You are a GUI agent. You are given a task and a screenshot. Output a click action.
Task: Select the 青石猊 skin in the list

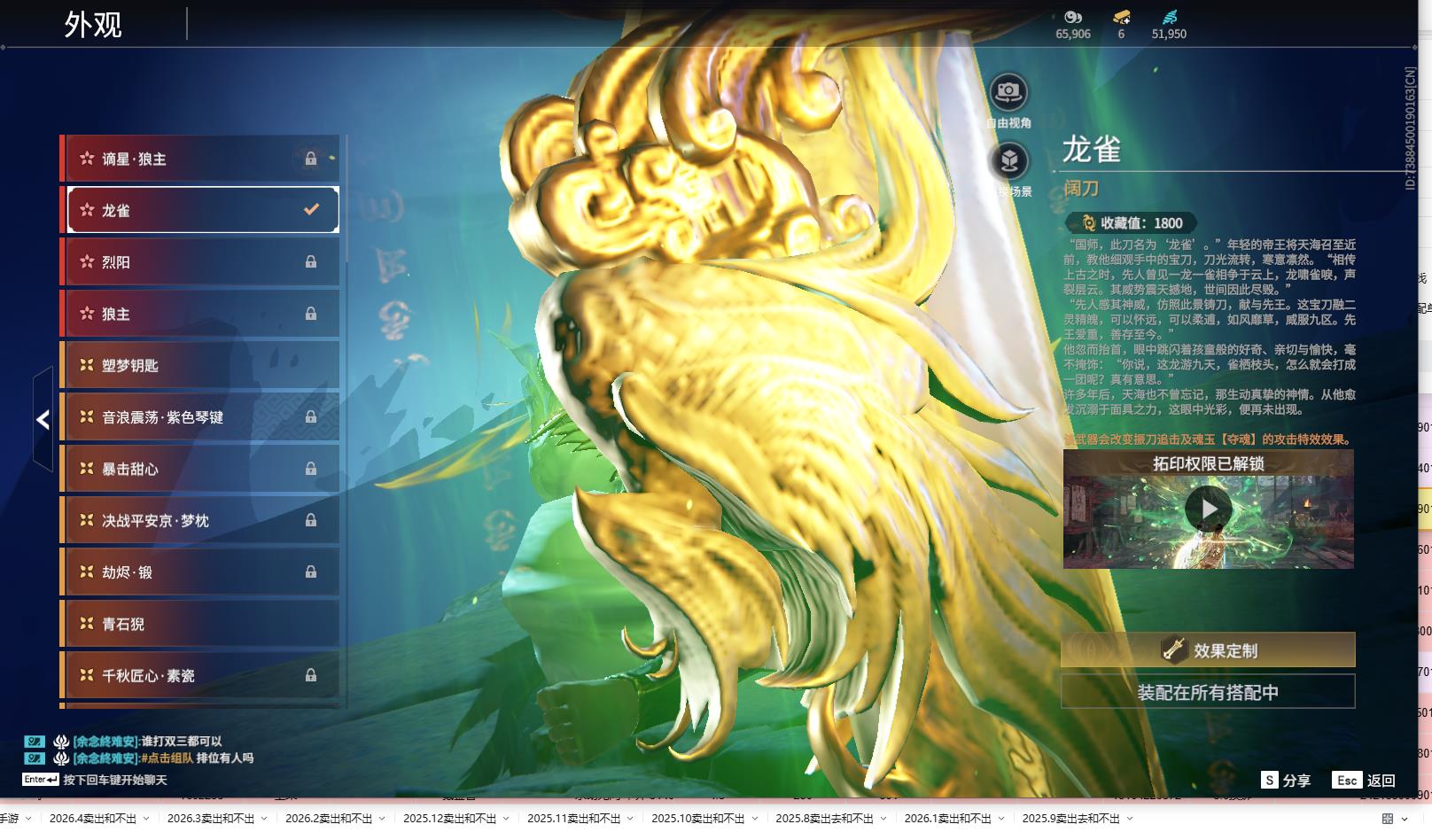[x=203, y=624]
